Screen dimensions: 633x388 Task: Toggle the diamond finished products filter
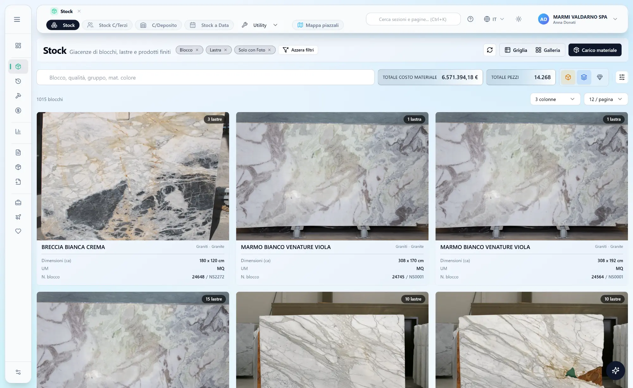pos(600,77)
